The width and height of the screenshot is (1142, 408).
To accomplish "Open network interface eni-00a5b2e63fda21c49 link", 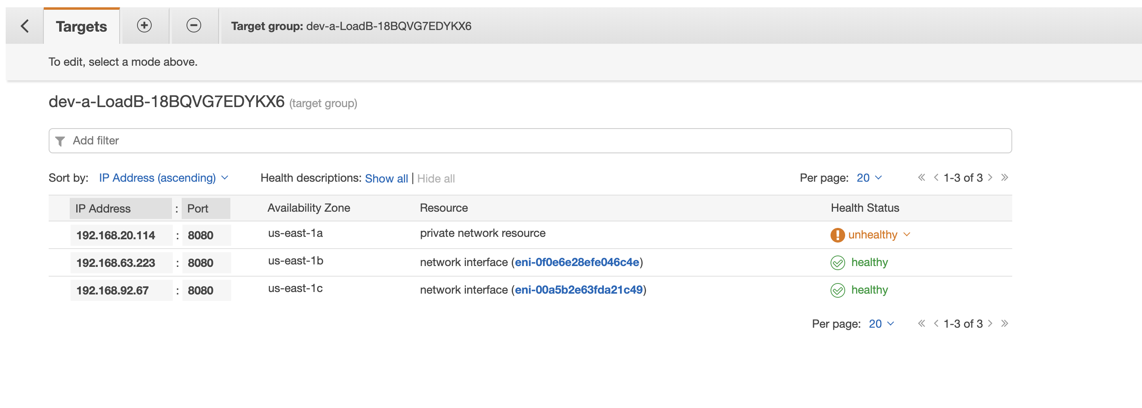I will (x=579, y=290).
